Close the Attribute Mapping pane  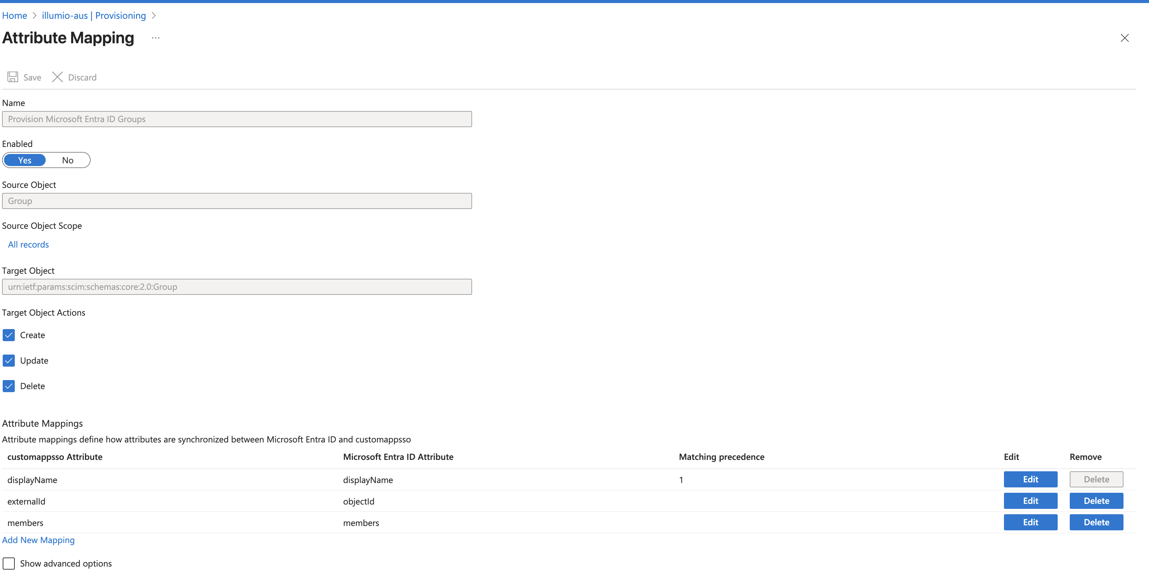tap(1124, 38)
